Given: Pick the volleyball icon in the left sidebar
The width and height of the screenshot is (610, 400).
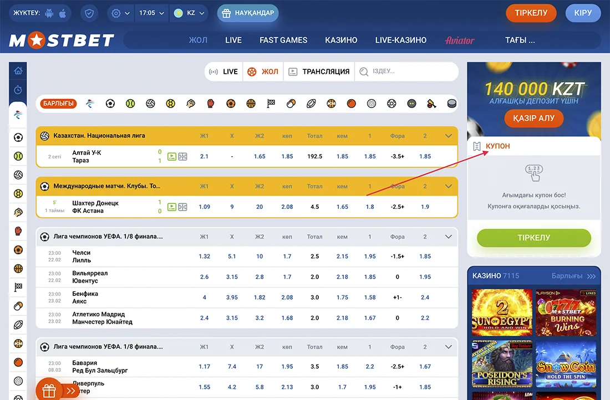Looking at the screenshot, I should [x=18, y=175].
